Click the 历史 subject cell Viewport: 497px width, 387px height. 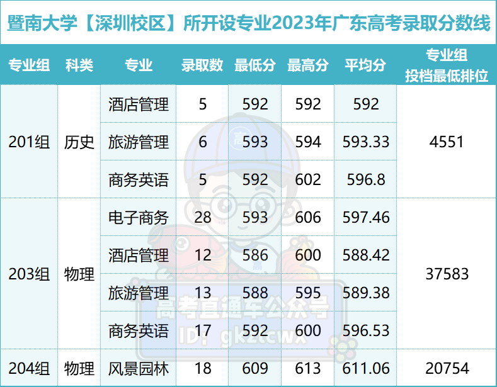[79, 142]
